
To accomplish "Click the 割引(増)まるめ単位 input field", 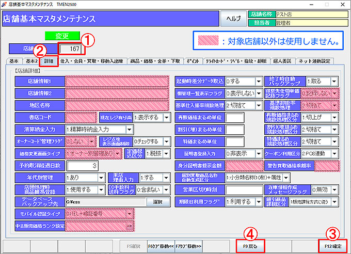I will point(234,130).
